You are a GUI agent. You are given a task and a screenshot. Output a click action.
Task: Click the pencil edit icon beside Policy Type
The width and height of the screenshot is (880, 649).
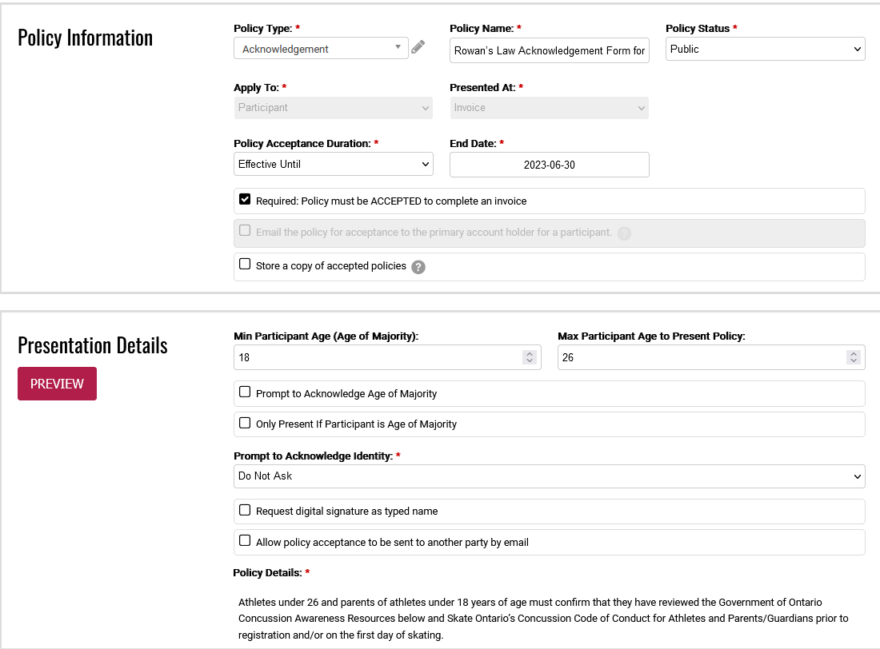(418, 48)
